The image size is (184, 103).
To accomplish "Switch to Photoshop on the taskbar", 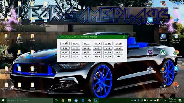I will [96, 100].
